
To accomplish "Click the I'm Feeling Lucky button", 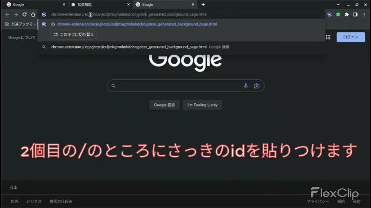I will click(202, 105).
